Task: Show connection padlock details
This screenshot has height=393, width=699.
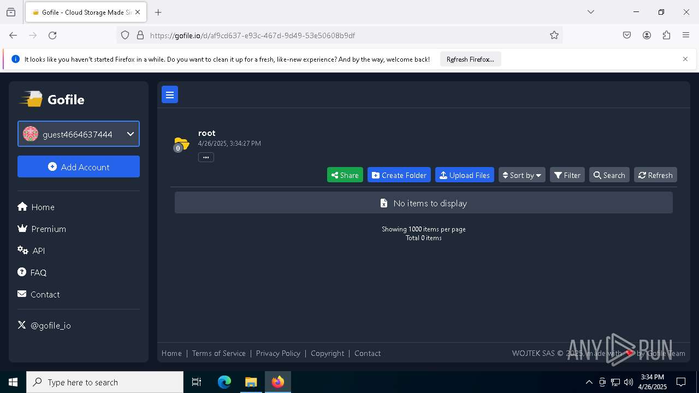Action: click(140, 35)
